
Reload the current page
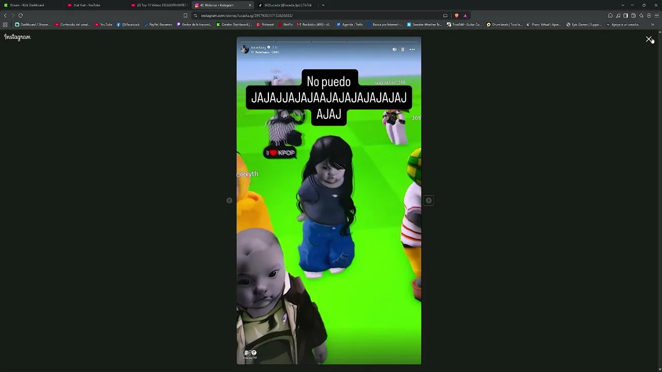21,16
